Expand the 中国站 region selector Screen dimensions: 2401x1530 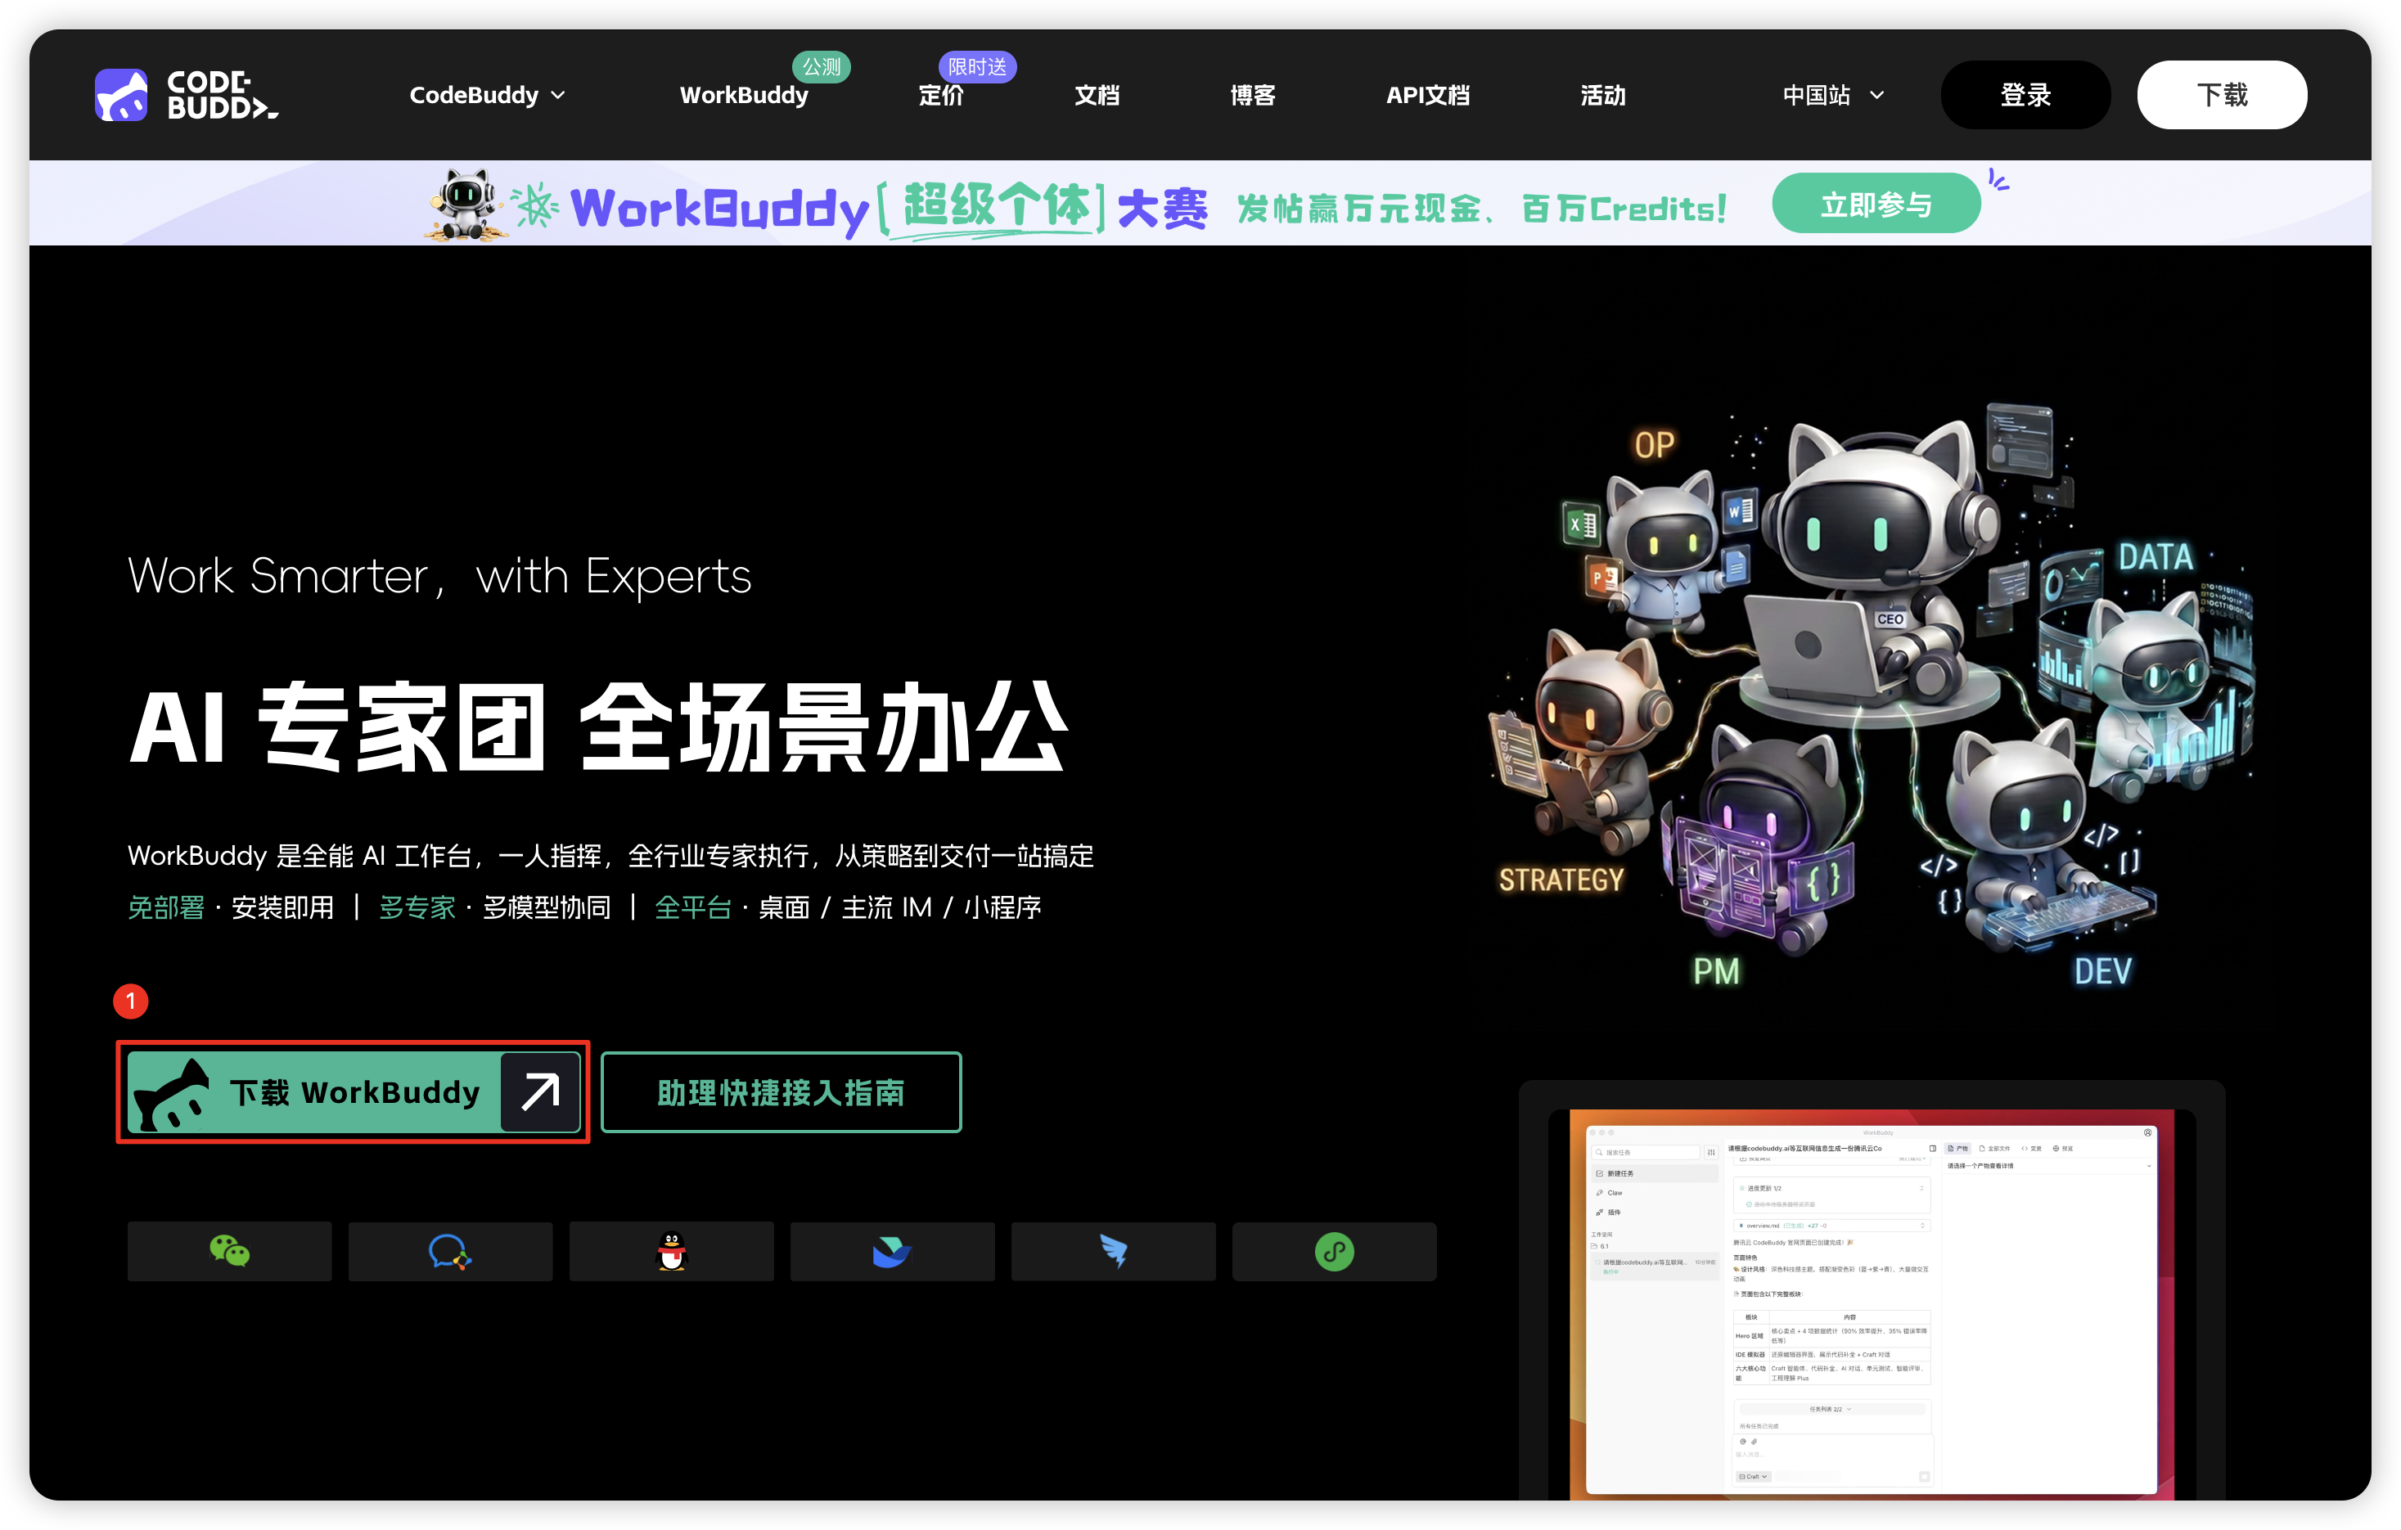click(x=1832, y=95)
